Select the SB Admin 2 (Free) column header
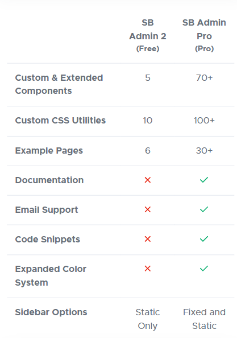237x338 pixels. 148,36
